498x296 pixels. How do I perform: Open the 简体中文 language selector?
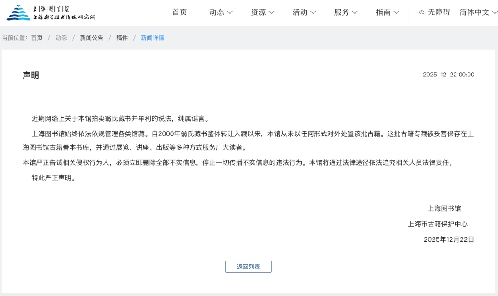point(474,12)
